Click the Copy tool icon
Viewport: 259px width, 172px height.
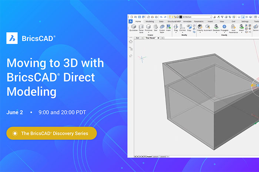coord(189,27)
